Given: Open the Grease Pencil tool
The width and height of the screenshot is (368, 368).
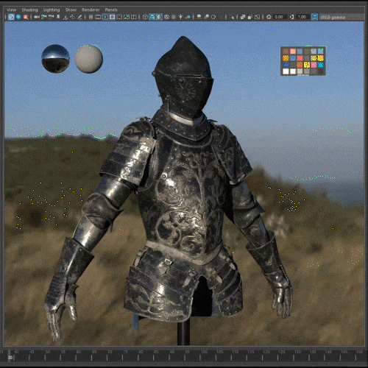Looking at the screenshot, I should [79, 17].
